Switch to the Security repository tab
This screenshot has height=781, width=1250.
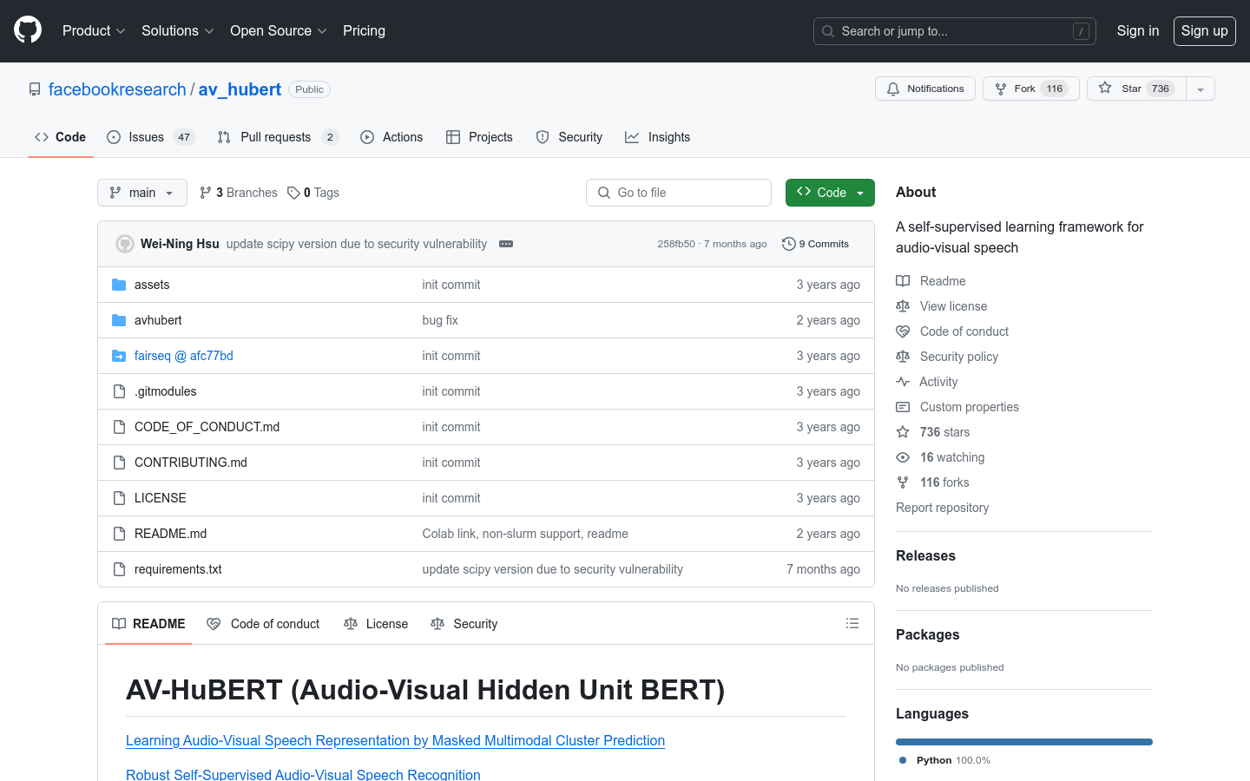coord(569,137)
